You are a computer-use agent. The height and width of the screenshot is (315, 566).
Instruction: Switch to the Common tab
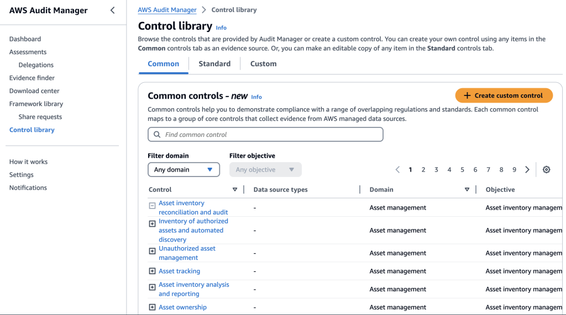(x=163, y=64)
